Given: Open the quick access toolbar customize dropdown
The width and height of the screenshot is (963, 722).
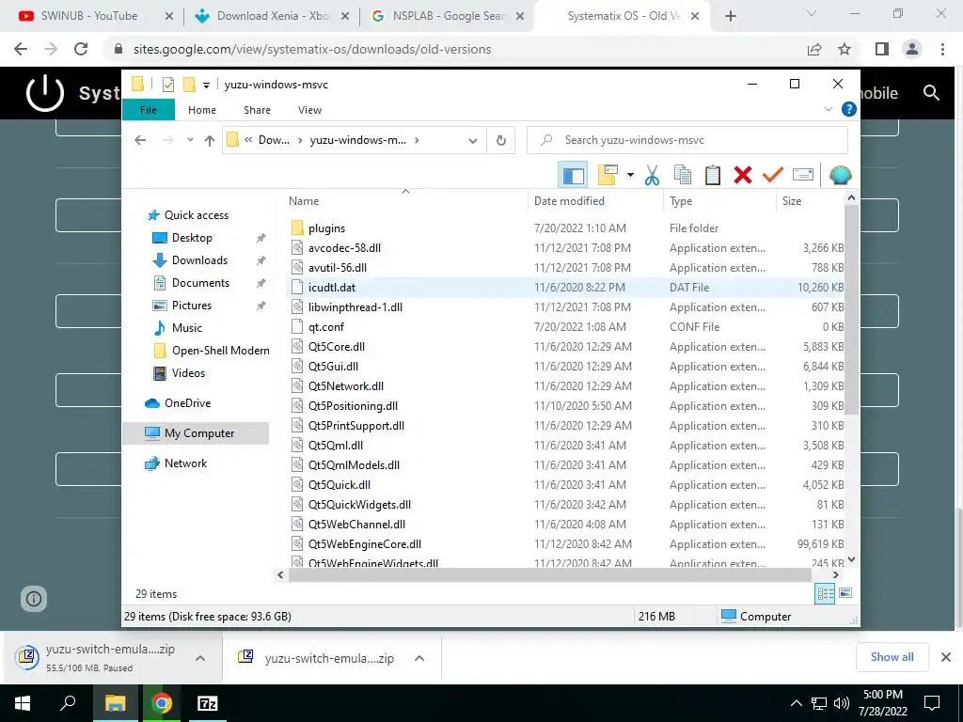Looking at the screenshot, I should [x=206, y=86].
